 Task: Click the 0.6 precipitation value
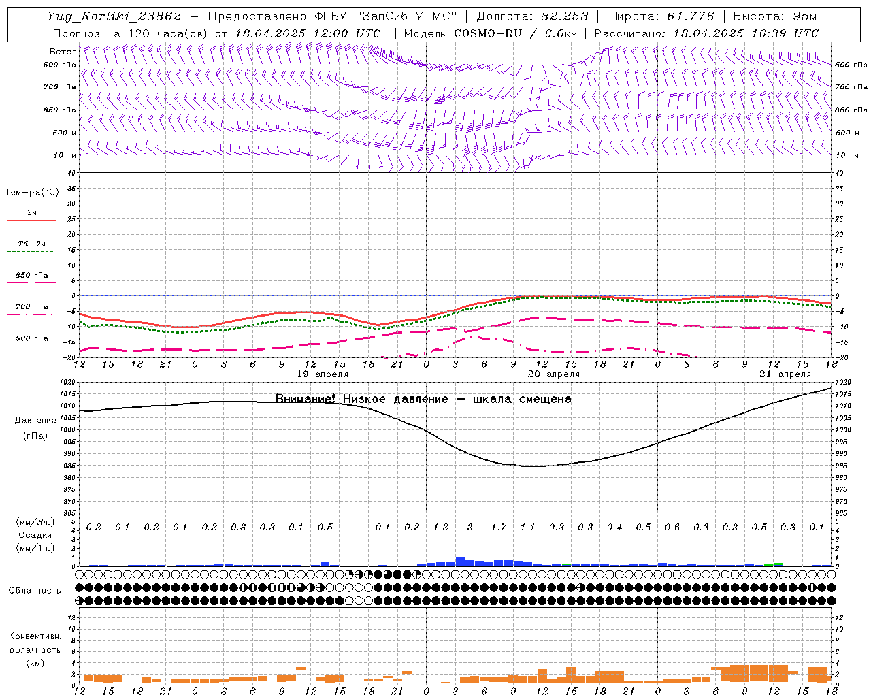click(x=672, y=528)
